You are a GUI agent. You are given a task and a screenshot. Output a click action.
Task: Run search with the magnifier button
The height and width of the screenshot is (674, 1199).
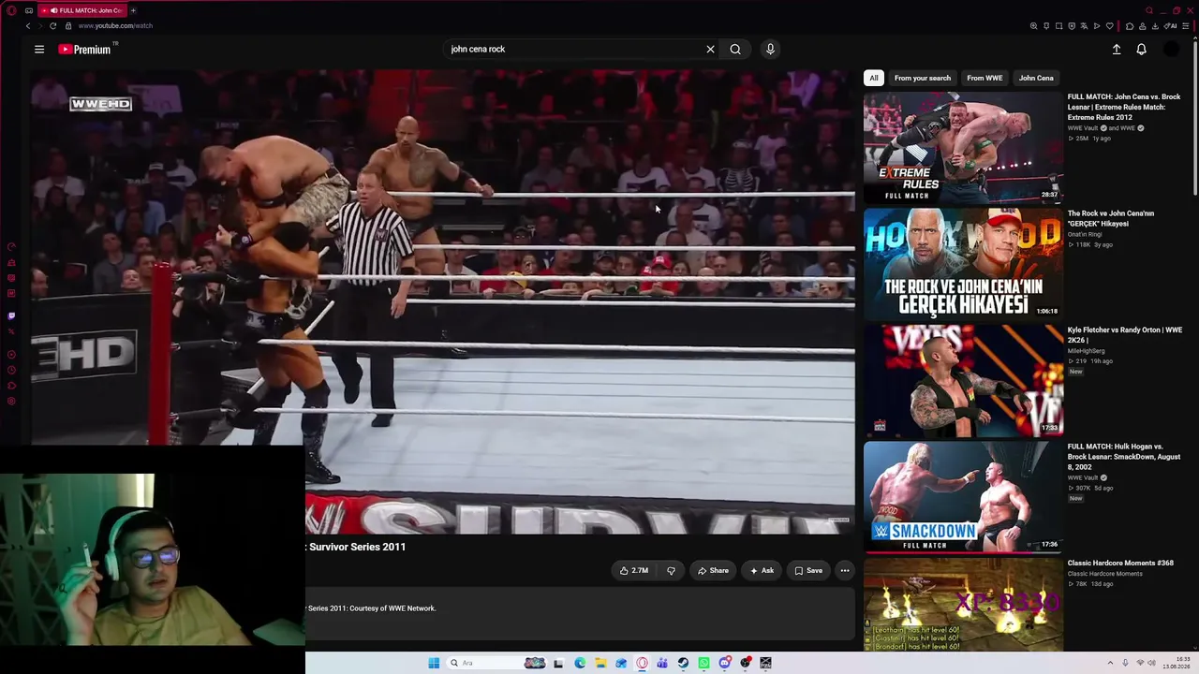point(735,50)
